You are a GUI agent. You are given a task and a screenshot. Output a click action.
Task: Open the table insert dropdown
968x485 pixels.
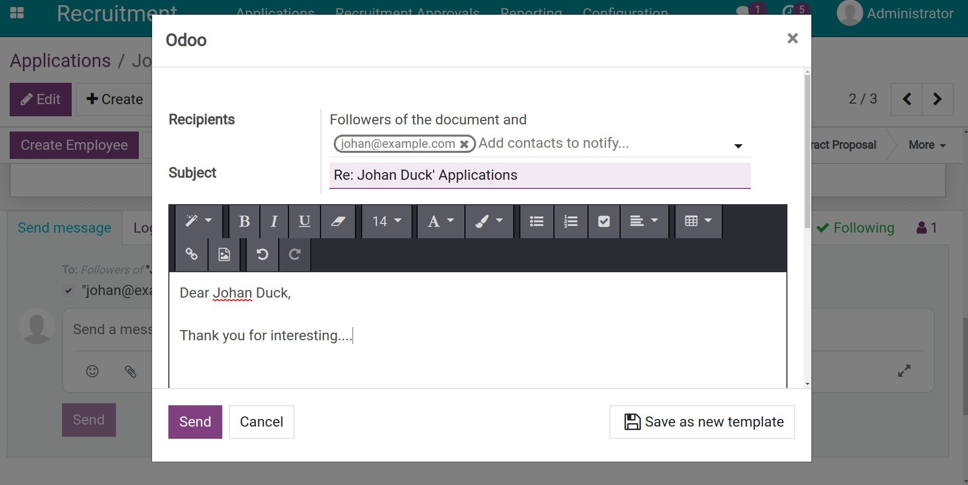tap(698, 221)
